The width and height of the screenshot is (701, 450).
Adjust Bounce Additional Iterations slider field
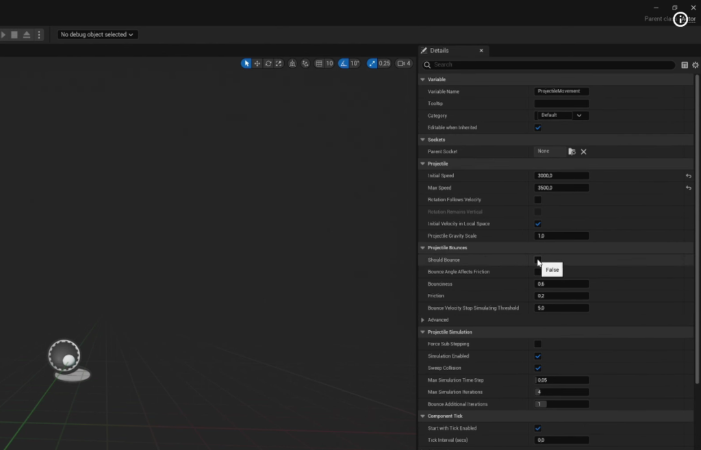click(561, 404)
